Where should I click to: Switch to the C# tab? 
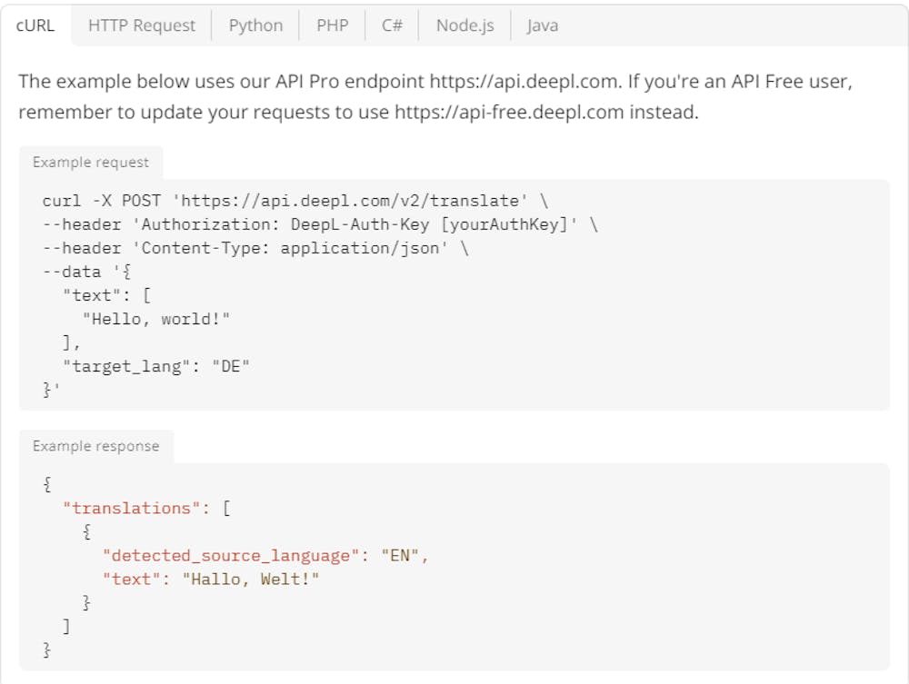[392, 25]
